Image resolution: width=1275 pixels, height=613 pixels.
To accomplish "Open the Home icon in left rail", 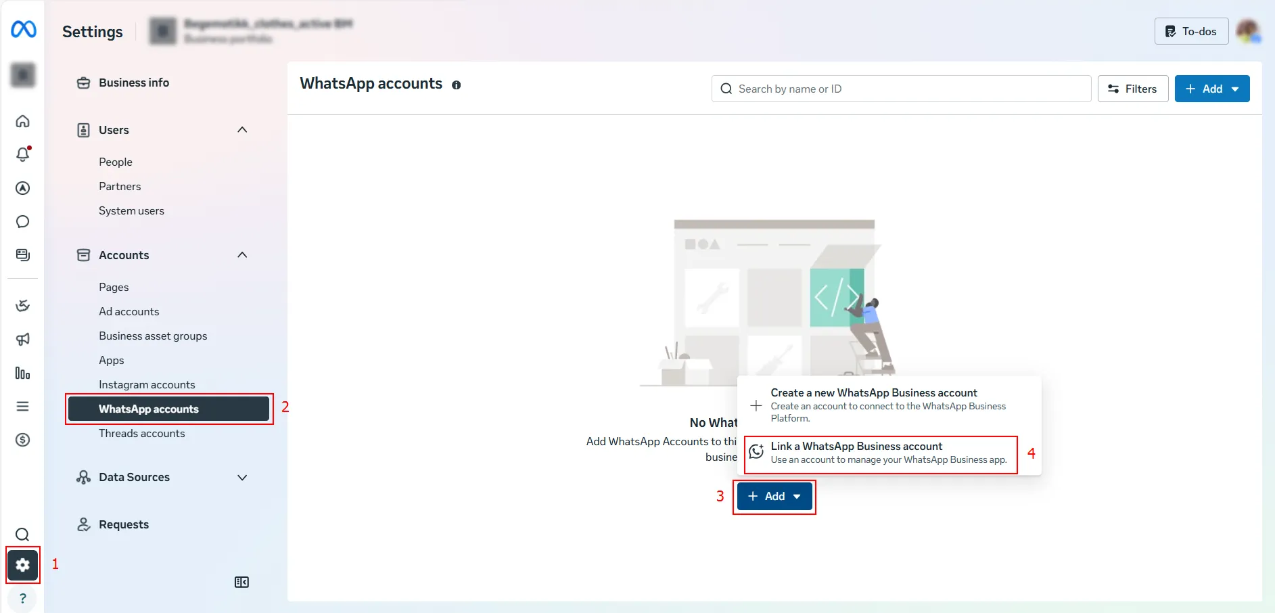I will point(23,121).
